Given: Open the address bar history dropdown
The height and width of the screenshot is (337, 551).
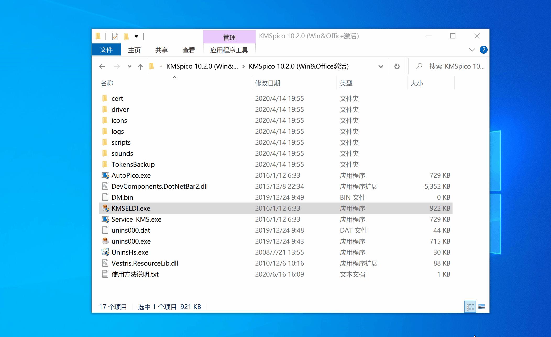Looking at the screenshot, I should pyautogui.click(x=381, y=66).
